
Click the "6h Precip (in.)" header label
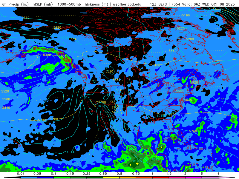click(x=16, y=4)
